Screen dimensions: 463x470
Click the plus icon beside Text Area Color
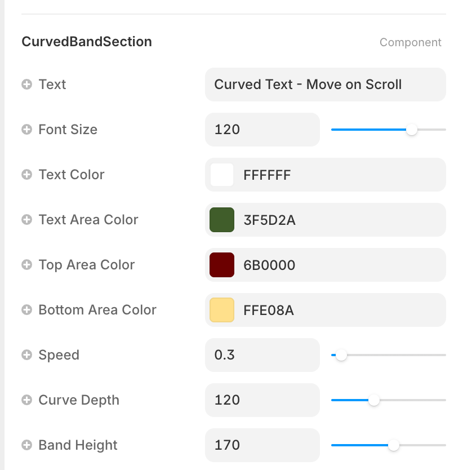(26, 220)
